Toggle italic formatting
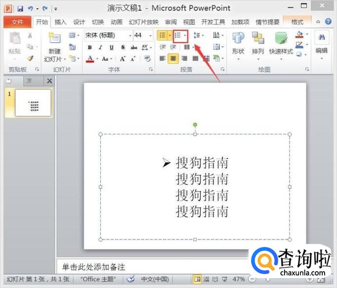 pos(100,48)
